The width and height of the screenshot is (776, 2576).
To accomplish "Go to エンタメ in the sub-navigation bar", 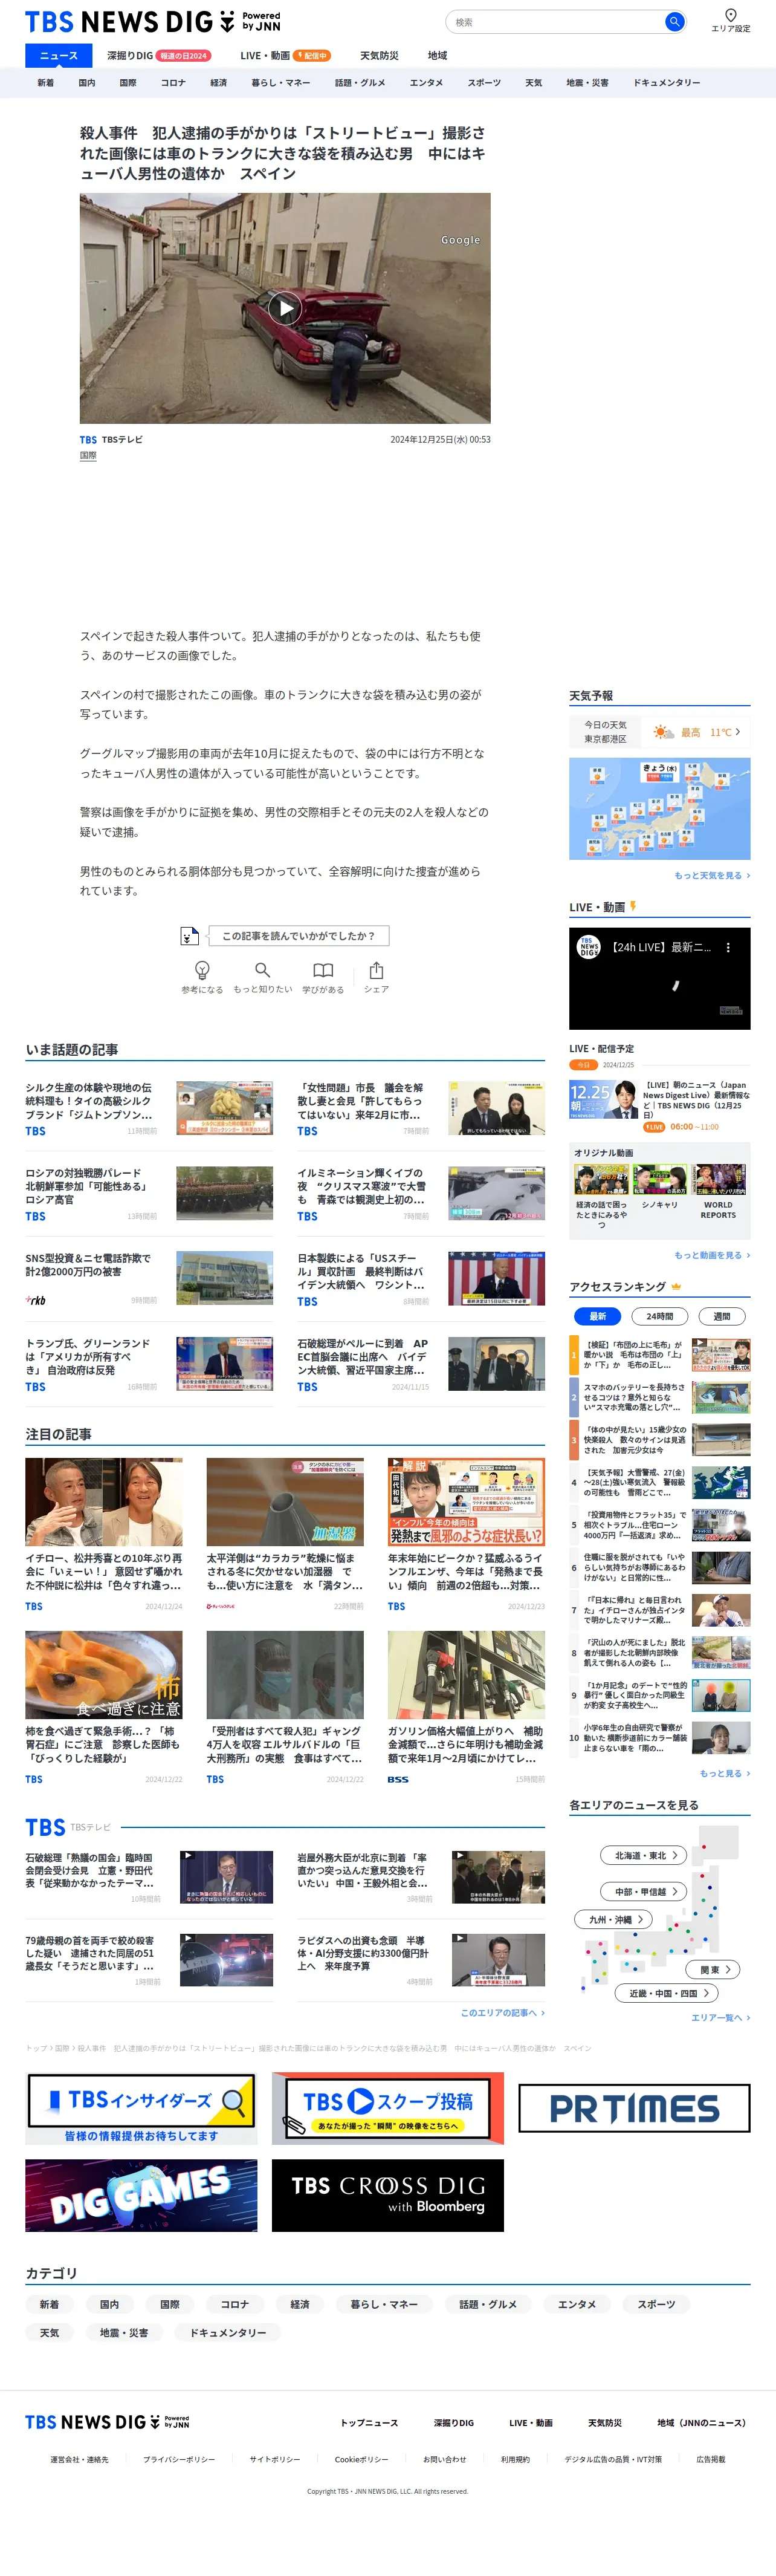I will [426, 83].
